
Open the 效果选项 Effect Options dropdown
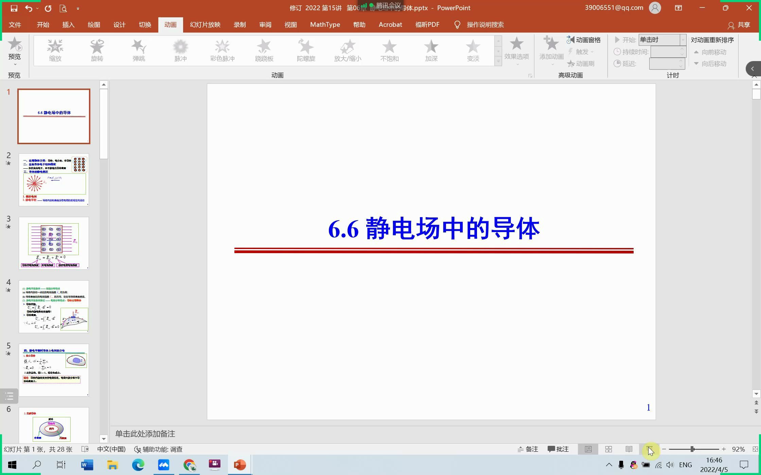pyautogui.click(x=517, y=50)
